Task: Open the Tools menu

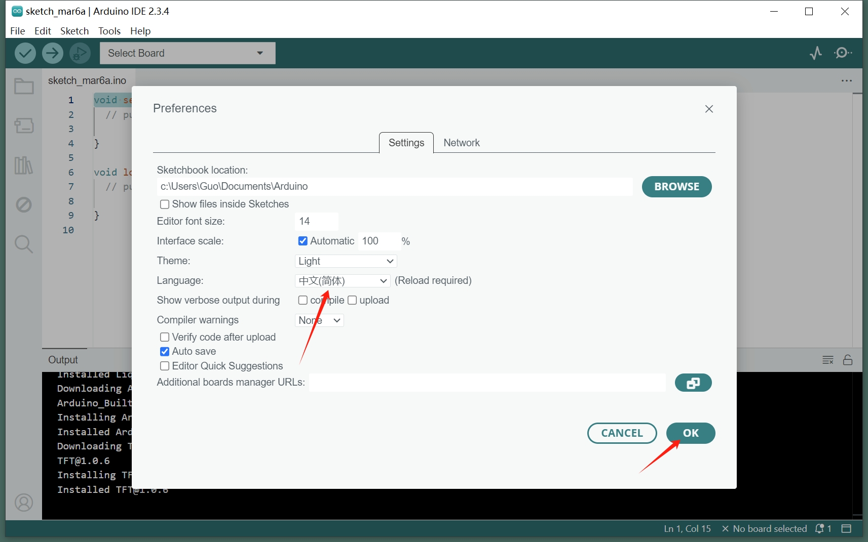Action: pos(109,31)
